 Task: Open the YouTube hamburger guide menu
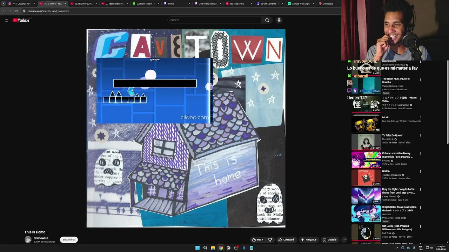[6, 20]
